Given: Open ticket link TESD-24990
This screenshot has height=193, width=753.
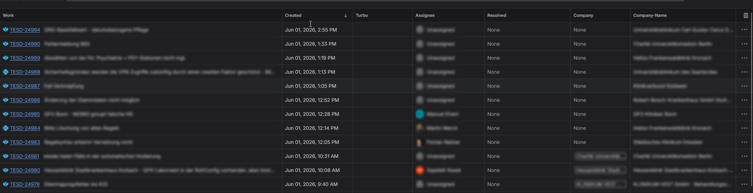Looking at the screenshot, I should click(x=25, y=44).
